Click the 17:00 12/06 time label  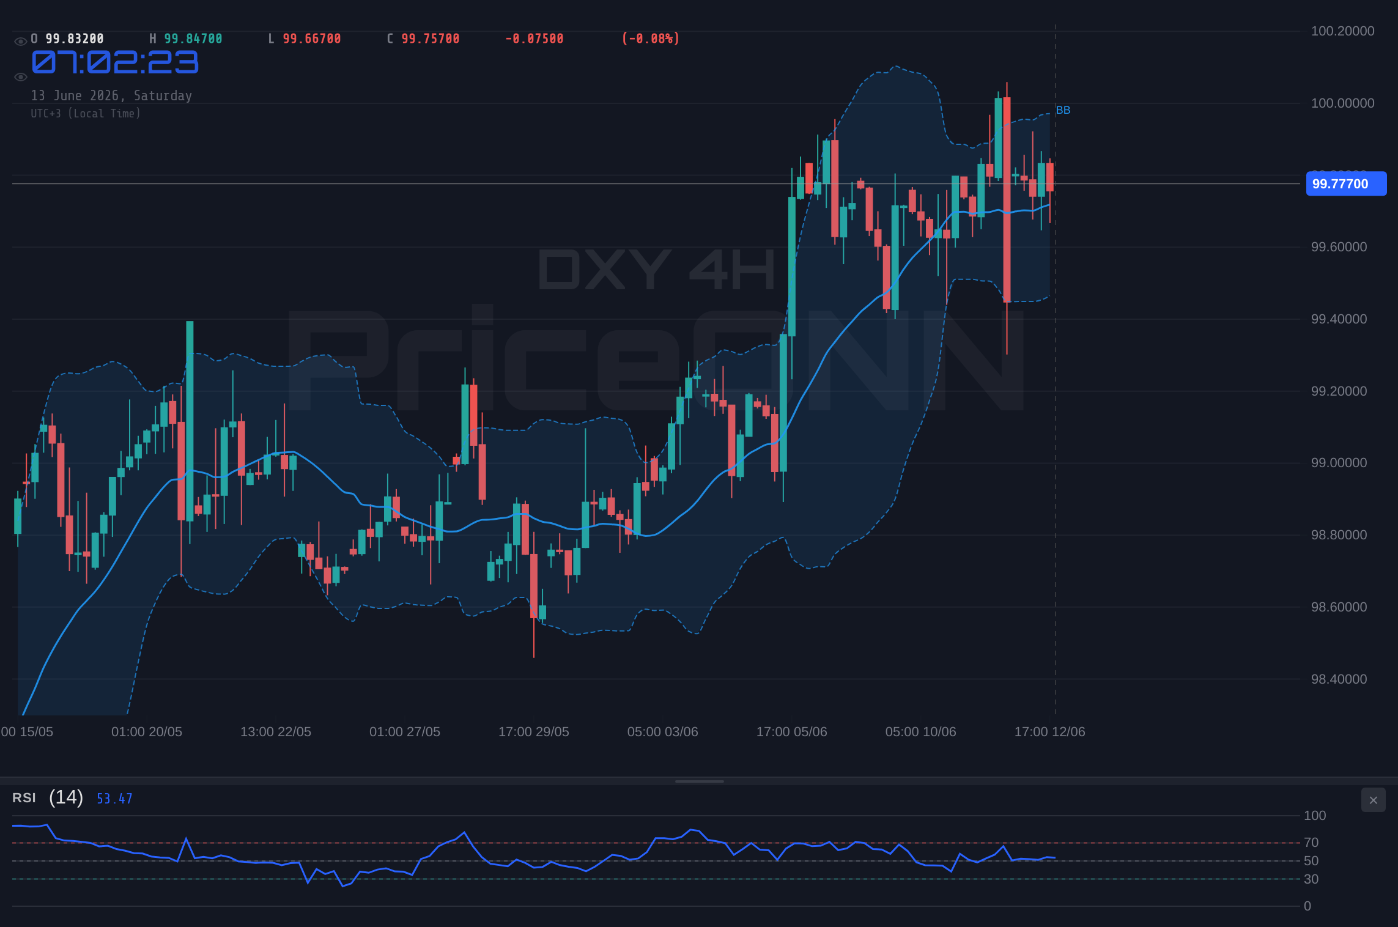click(x=1050, y=732)
